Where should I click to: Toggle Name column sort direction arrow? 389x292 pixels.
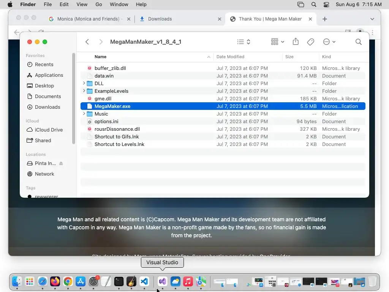(209, 57)
